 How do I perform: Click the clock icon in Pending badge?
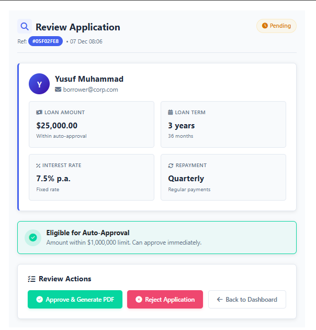tap(265, 26)
